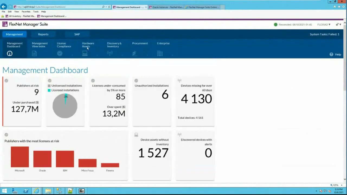Expand the FLEX\AD user dropdown
347x195 pixels.
point(324,25)
